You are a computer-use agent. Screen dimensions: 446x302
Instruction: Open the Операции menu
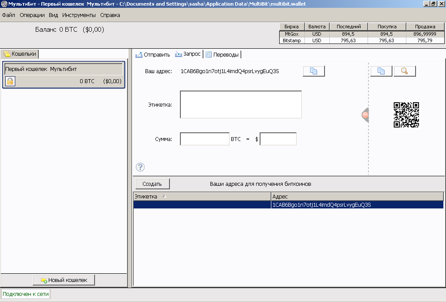click(x=32, y=15)
